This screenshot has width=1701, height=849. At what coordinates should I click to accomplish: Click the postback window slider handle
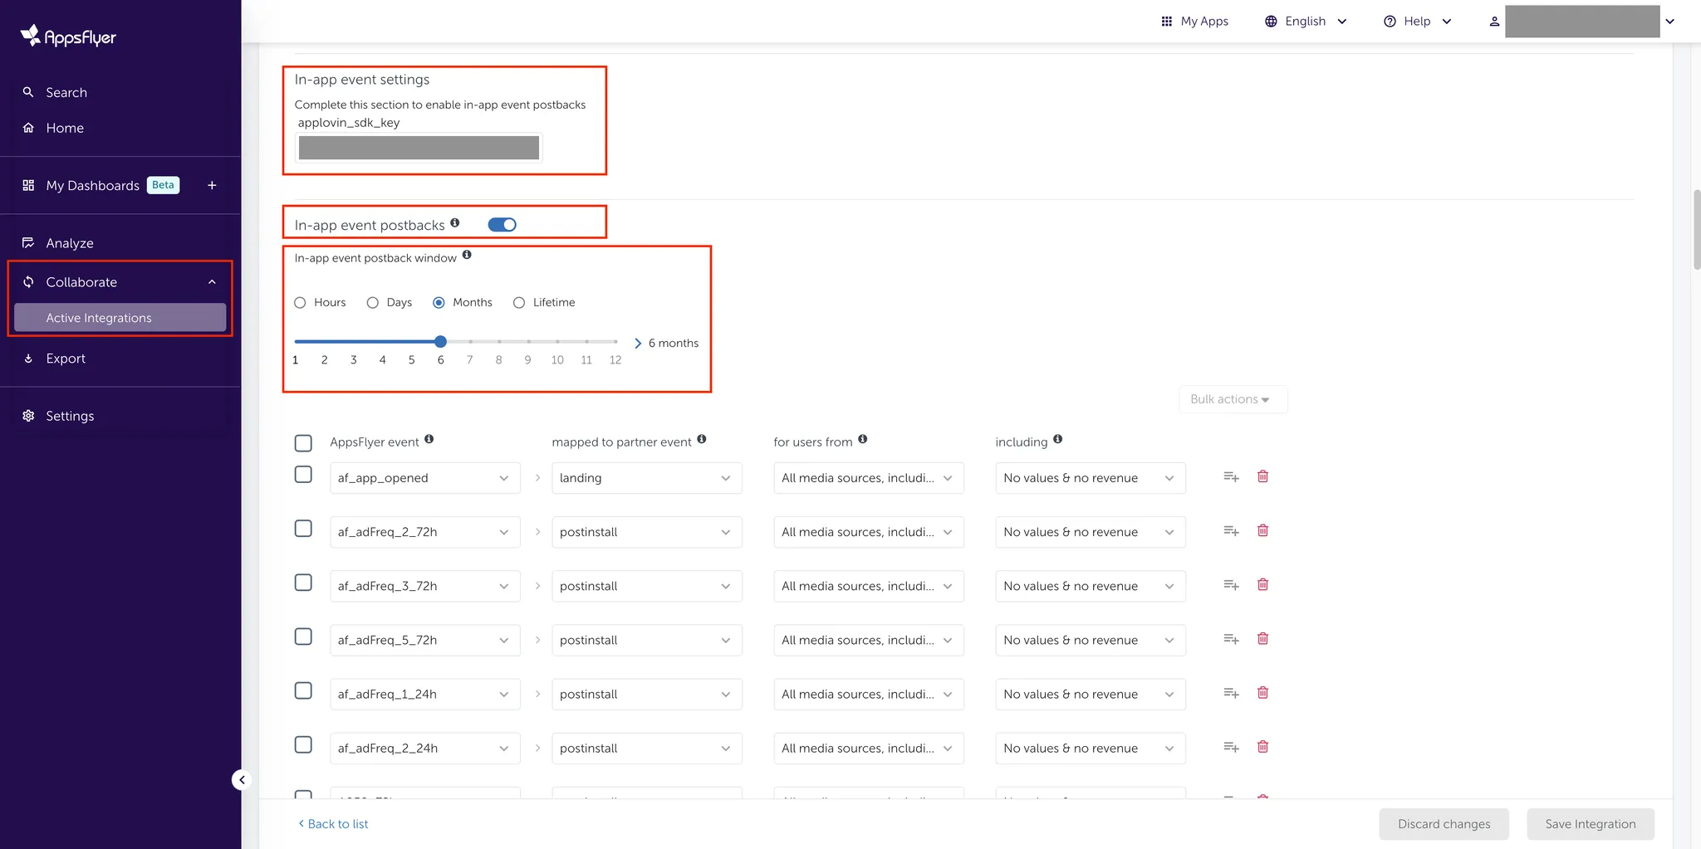point(441,342)
